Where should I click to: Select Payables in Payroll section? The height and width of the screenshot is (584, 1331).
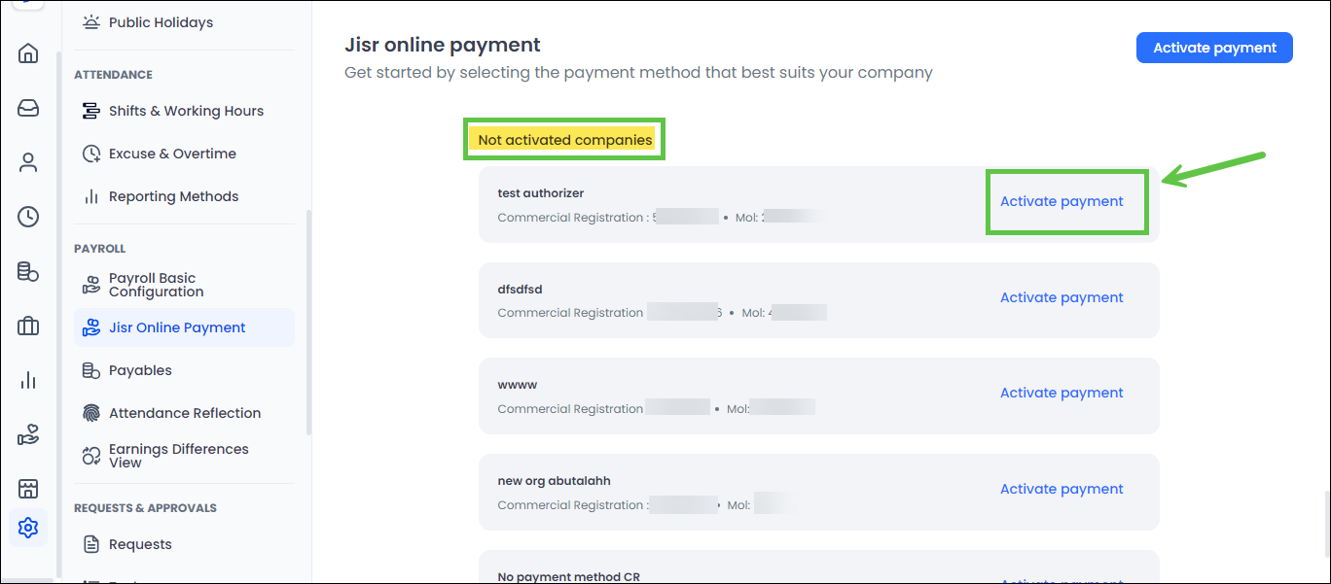[x=140, y=370]
